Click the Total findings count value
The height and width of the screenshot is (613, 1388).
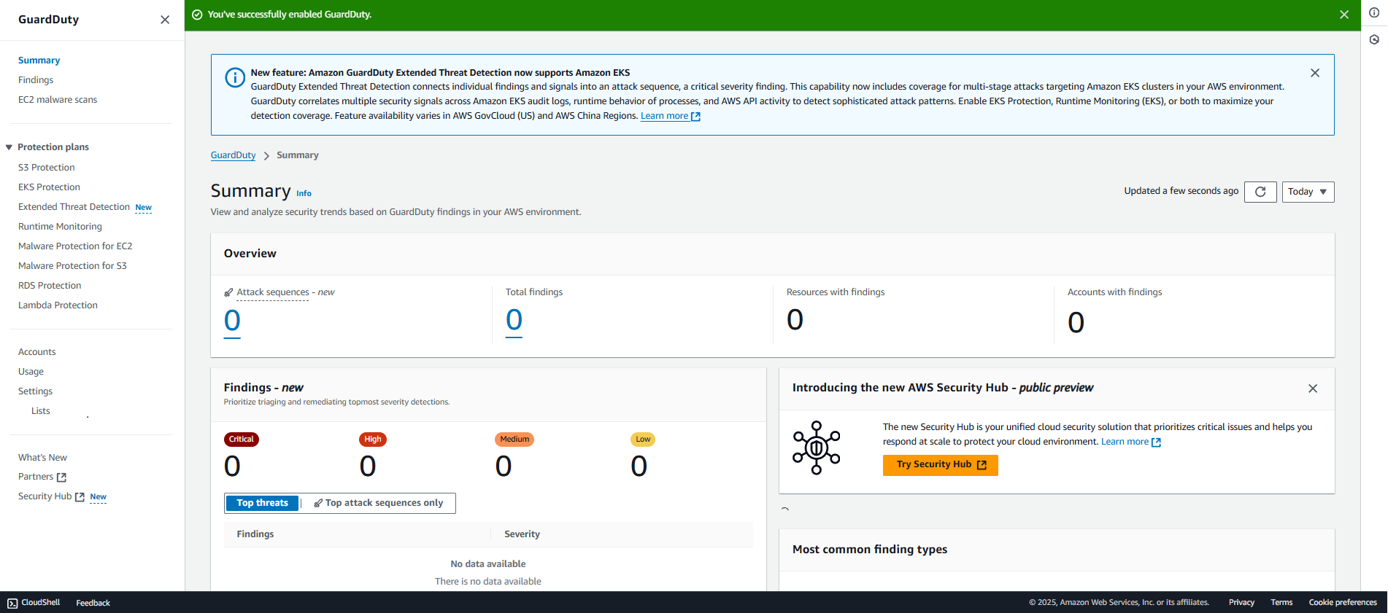tap(514, 321)
